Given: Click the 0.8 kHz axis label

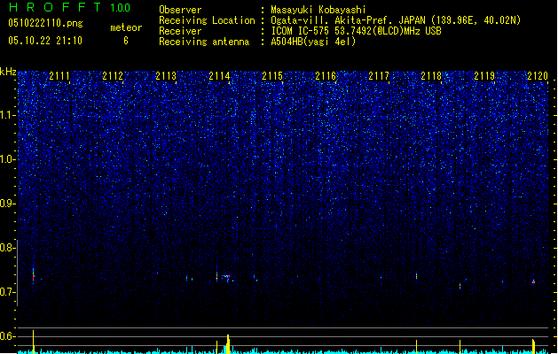Looking at the screenshot, I should (x=7, y=248).
